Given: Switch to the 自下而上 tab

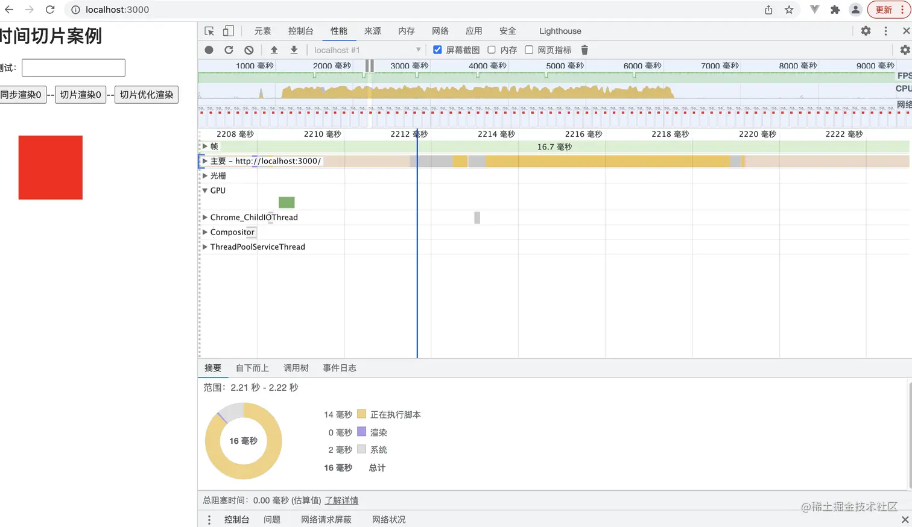Looking at the screenshot, I should pos(252,368).
